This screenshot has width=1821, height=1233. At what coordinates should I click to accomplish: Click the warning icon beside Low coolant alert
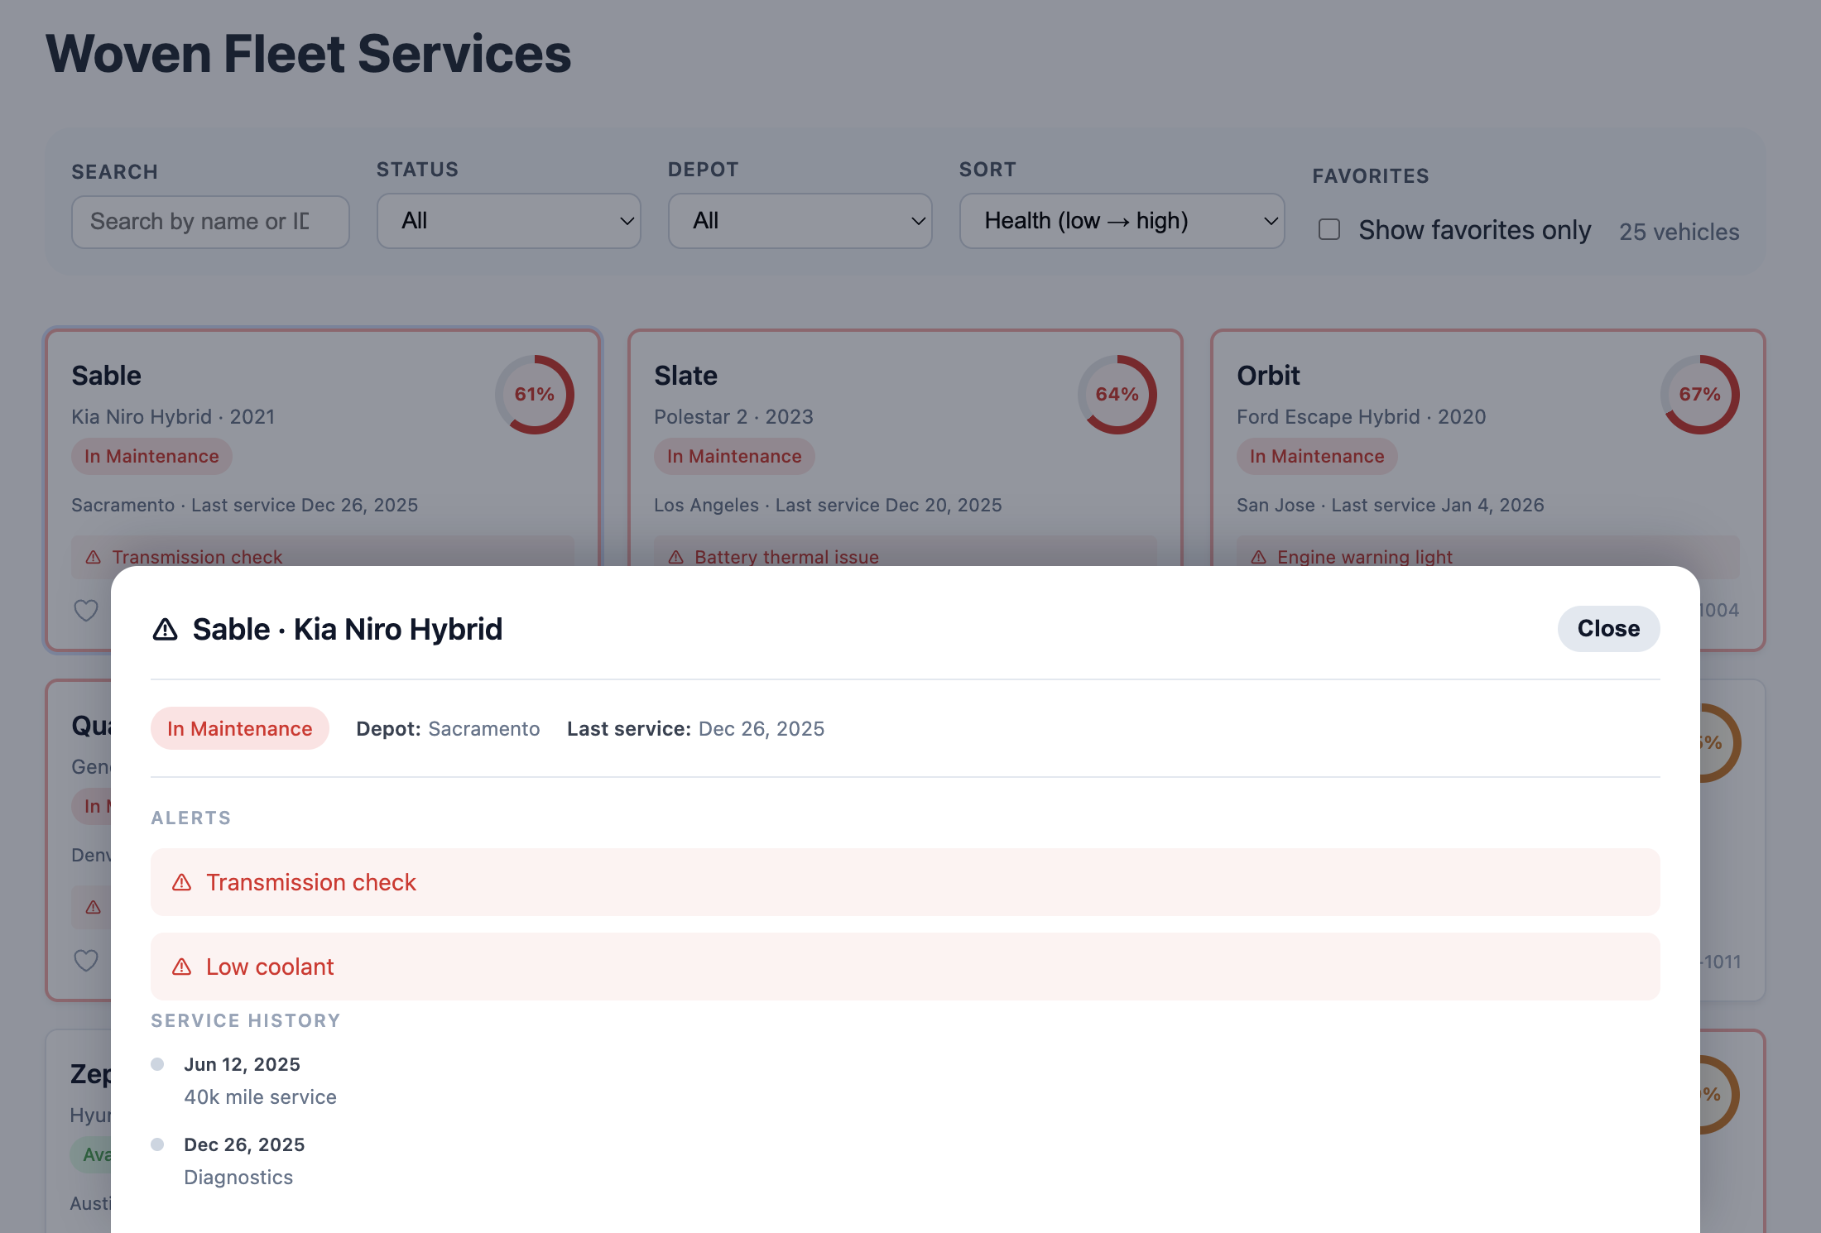pyautogui.click(x=182, y=967)
